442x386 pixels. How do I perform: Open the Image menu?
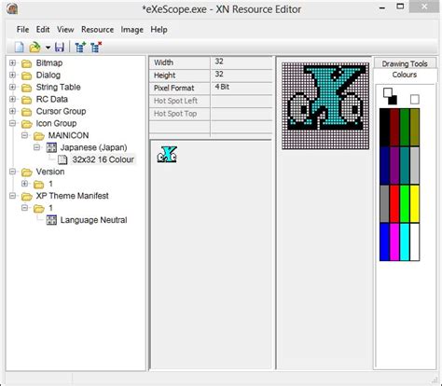coord(132,30)
